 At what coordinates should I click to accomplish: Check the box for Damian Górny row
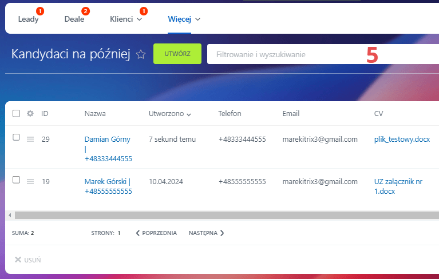(x=16, y=138)
